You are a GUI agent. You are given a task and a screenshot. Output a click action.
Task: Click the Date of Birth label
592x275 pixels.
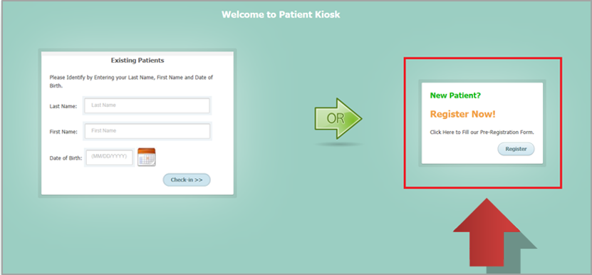66,158
